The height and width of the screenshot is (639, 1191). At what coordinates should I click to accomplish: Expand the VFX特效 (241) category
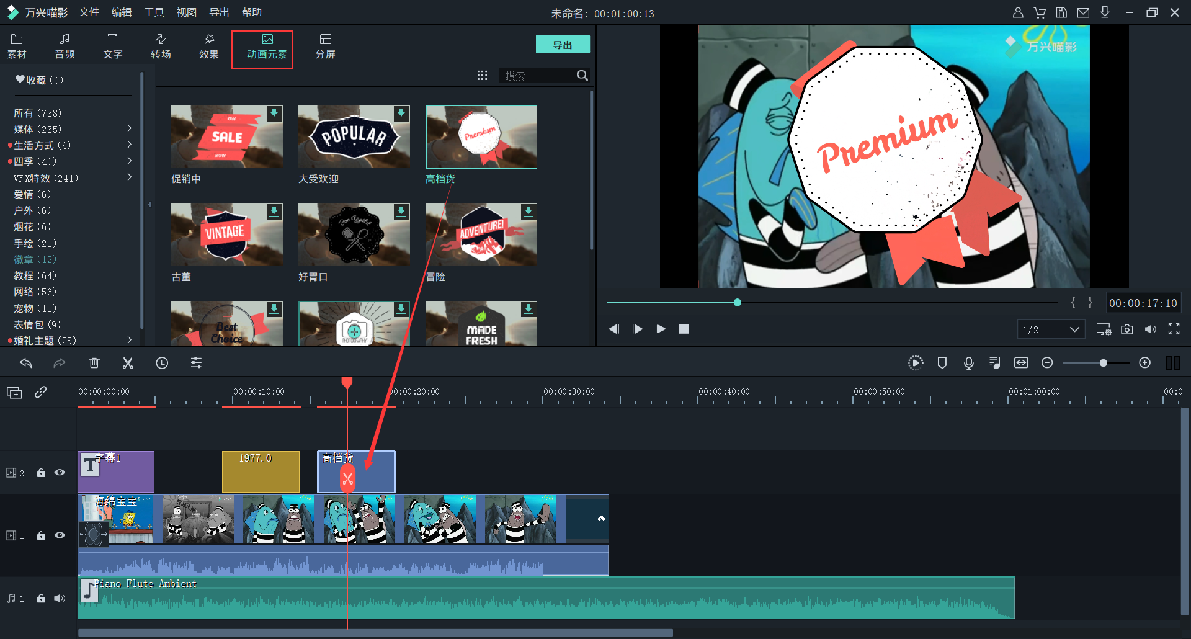point(129,177)
